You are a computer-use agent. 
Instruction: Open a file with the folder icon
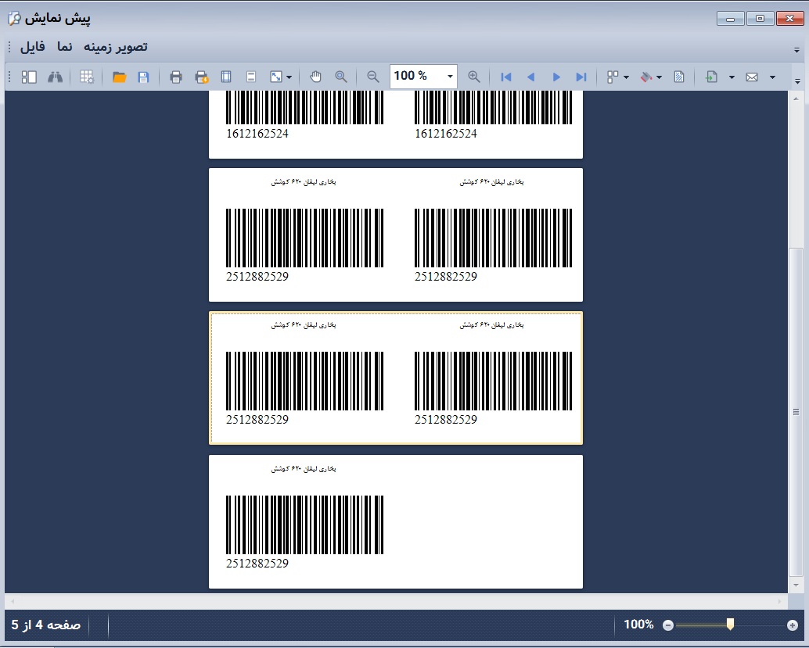119,77
